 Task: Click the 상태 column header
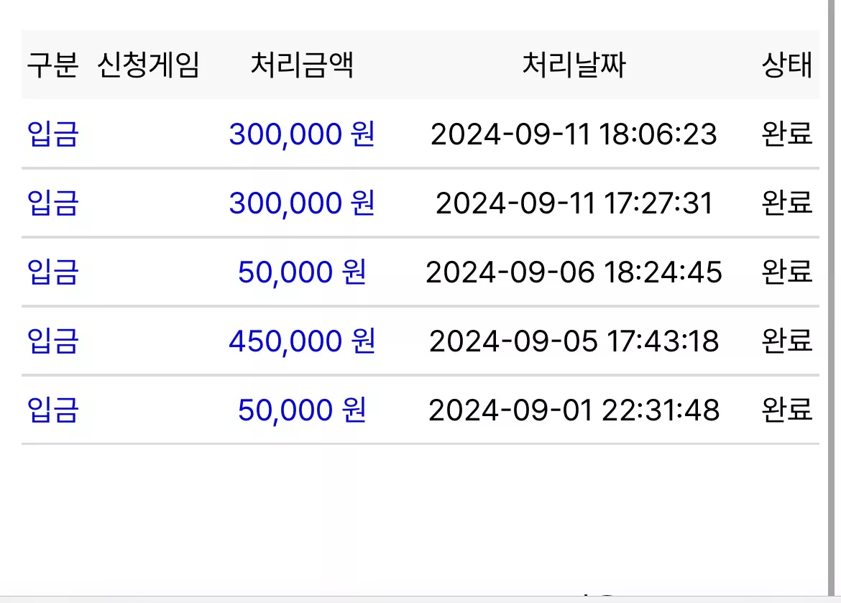tap(787, 65)
